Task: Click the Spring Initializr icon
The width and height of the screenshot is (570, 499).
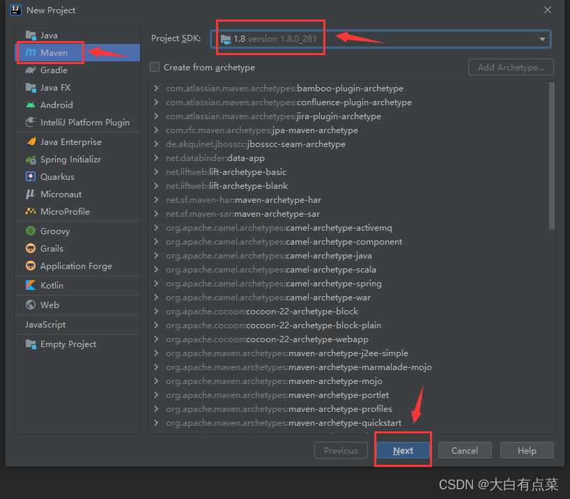Action: tap(31, 160)
